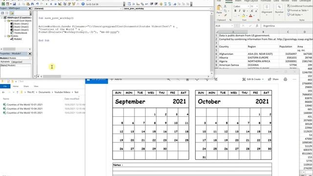Click View Code icon in Project pane

click(2, 13)
